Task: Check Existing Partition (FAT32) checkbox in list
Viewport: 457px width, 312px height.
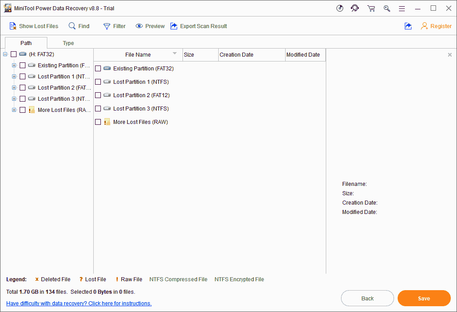Action: (98, 68)
